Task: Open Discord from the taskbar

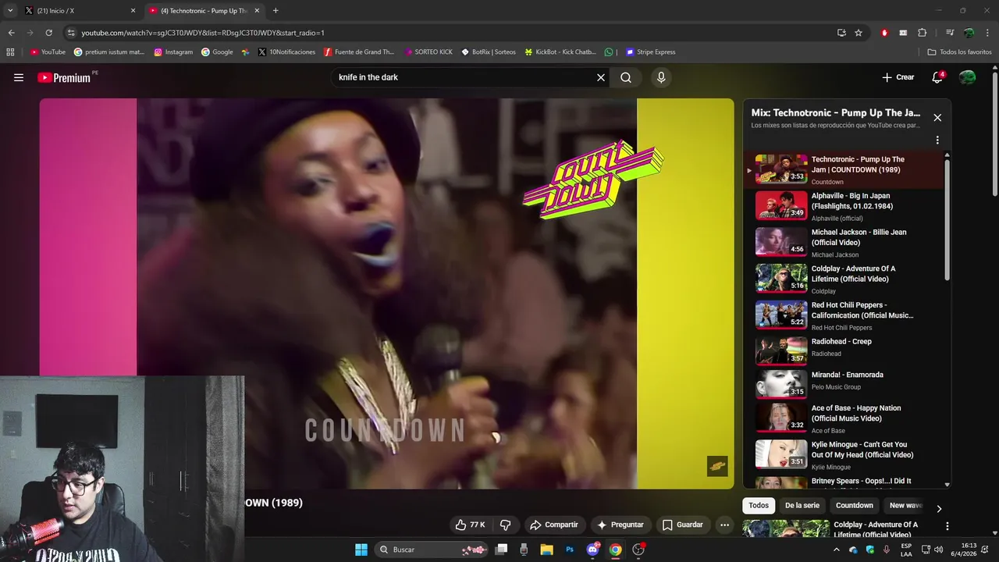Action: tap(592, 550)
